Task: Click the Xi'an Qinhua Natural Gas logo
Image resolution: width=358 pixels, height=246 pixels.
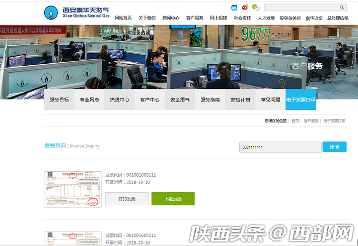Action: coord(77,13)
